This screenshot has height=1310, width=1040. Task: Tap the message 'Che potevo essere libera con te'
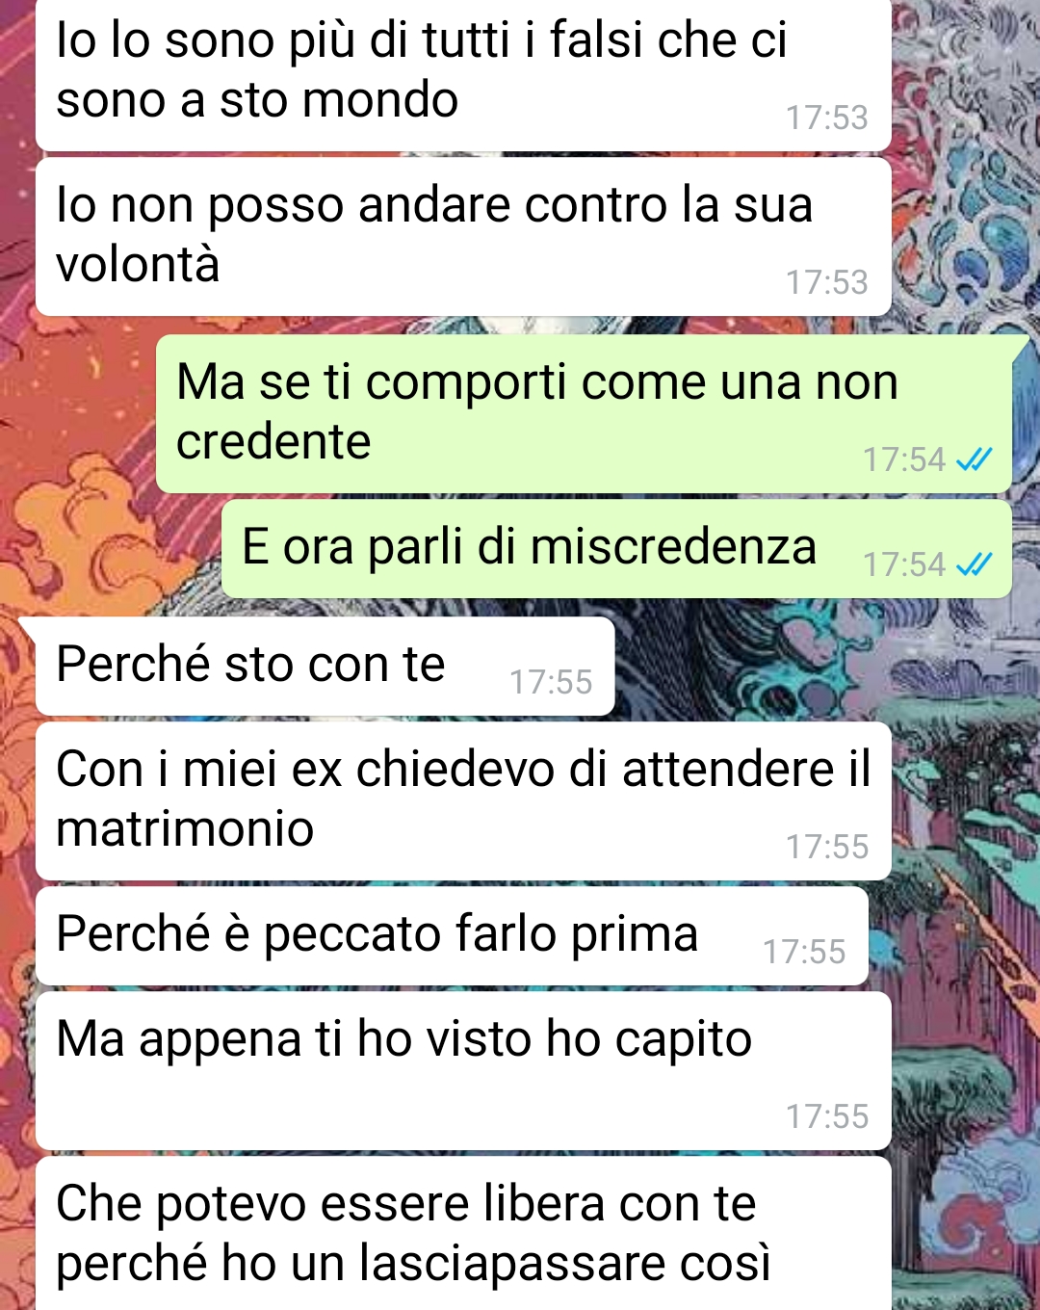[463, 1233]
